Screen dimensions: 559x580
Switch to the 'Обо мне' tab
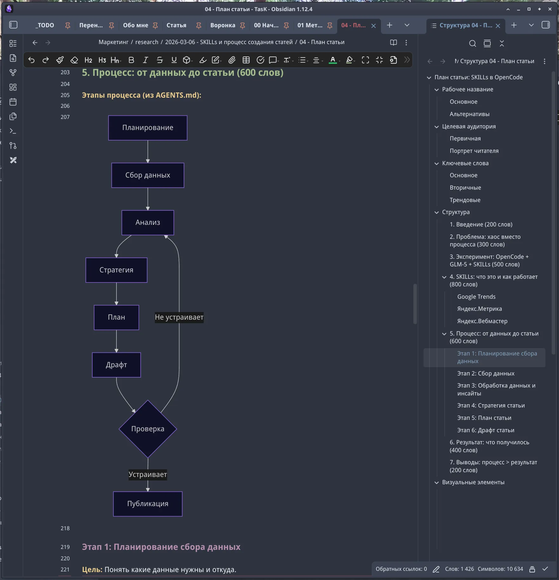click(x=135, y=25)
